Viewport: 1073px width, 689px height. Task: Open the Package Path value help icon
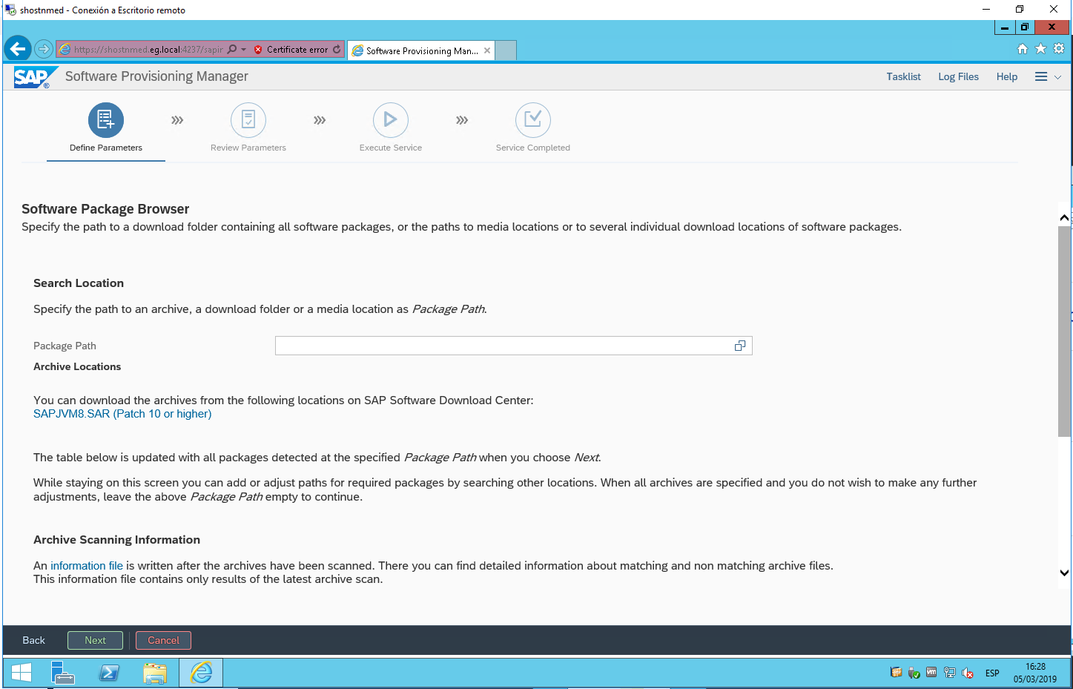740,346
